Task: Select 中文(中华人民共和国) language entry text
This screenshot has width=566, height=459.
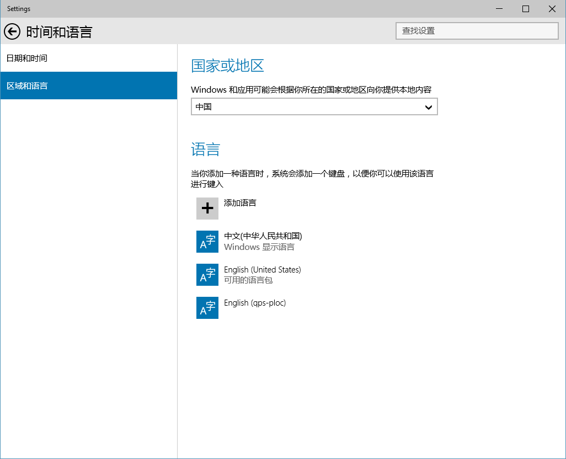Action: click(x=263, y=236)
